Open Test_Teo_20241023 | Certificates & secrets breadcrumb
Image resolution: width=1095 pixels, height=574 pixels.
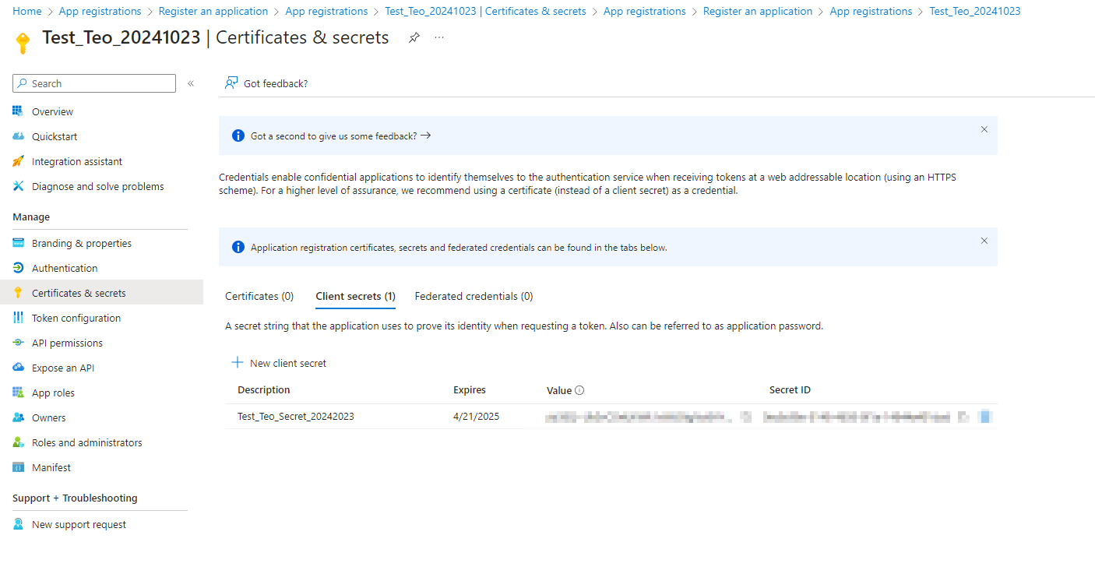click(x=485, y=11)
